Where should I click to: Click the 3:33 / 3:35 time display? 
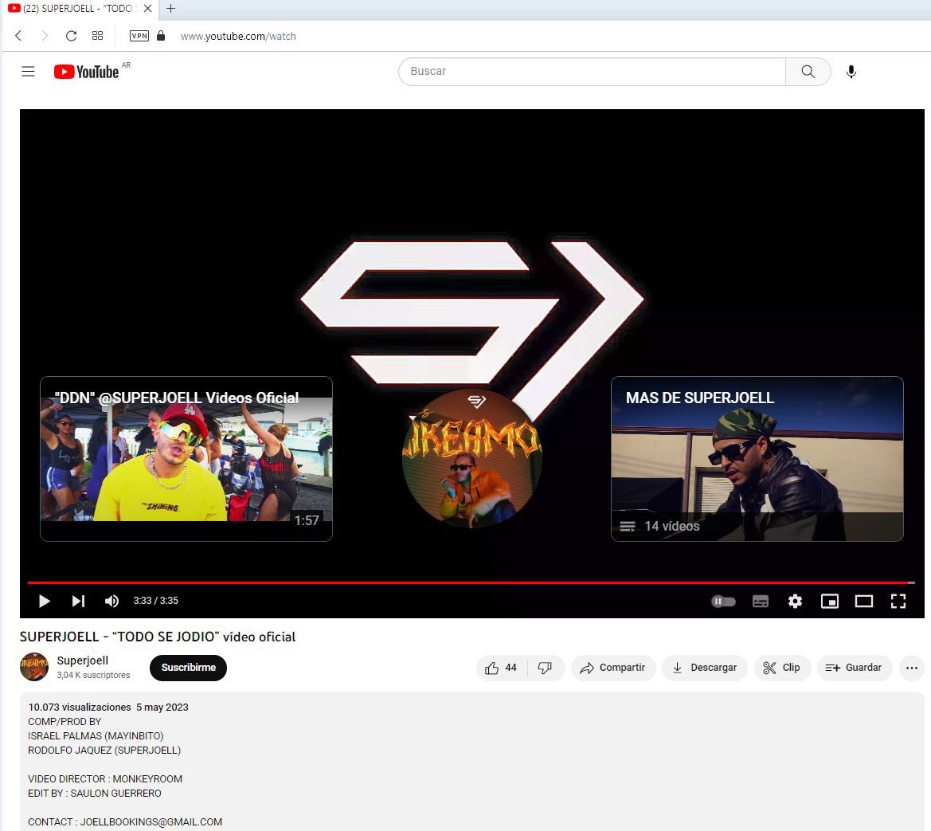(x=155, y=601)
